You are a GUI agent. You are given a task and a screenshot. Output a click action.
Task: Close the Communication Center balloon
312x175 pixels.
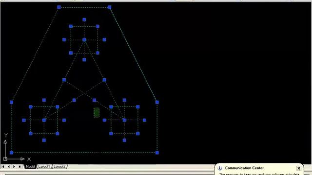point(299,168)
